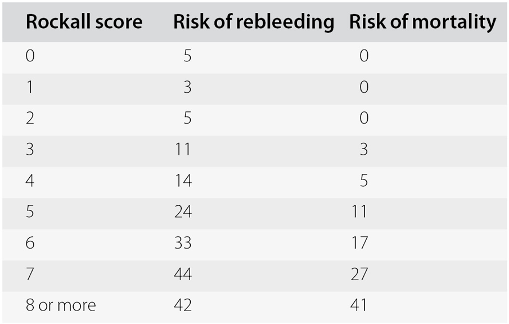Select rebleeding risk value 44
The width and height of the screenshot is (509, 324).
tap(183, 274)
